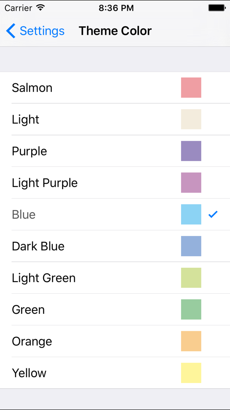Select the Salmon color swatch
The height and width of the screenshot is (410, 230).
click(x=191, y=88)
